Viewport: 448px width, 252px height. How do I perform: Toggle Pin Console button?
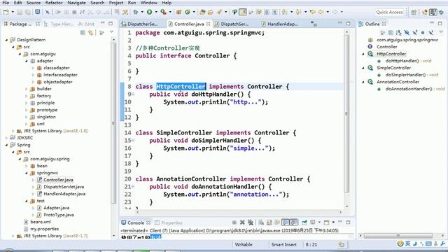click(304, 223)
